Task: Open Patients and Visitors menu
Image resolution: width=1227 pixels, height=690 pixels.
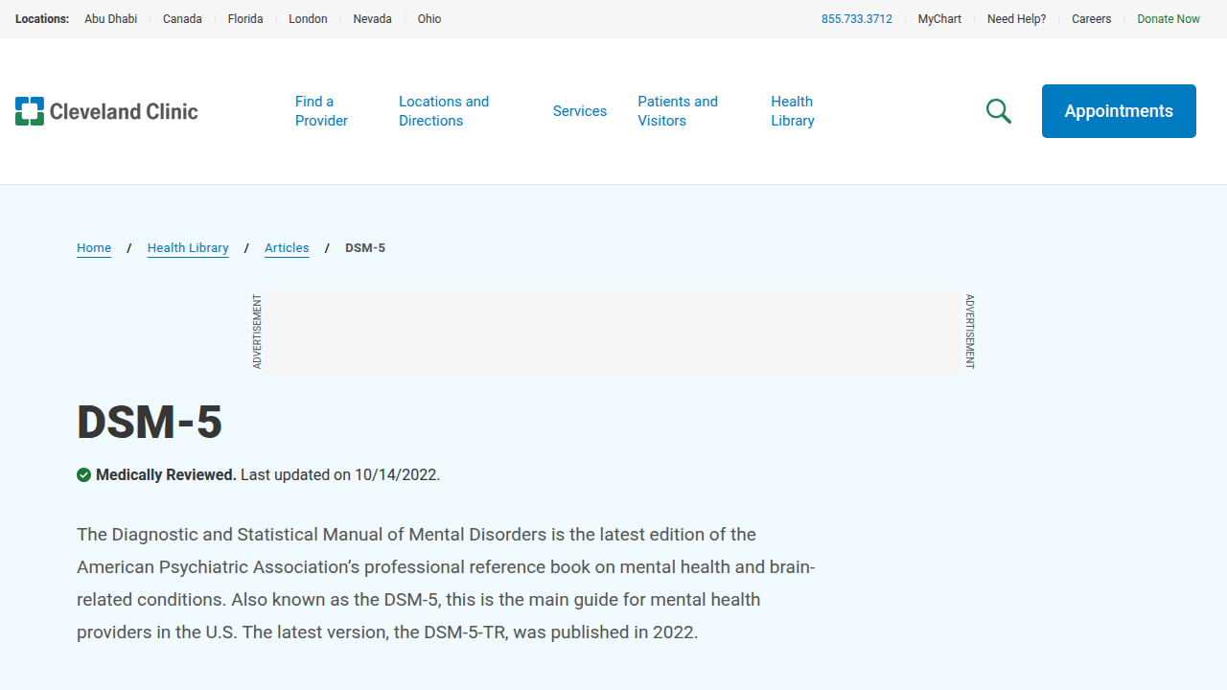Action: [x=678, y=111]
